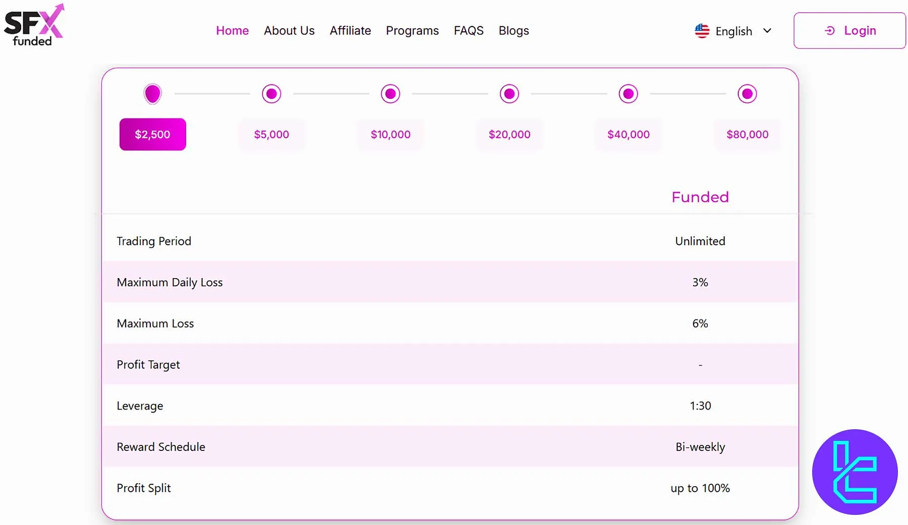Image resolution: width=908 pixels, height=525 pixels.
Task: Click the login arrow icon
Action: 829,31
